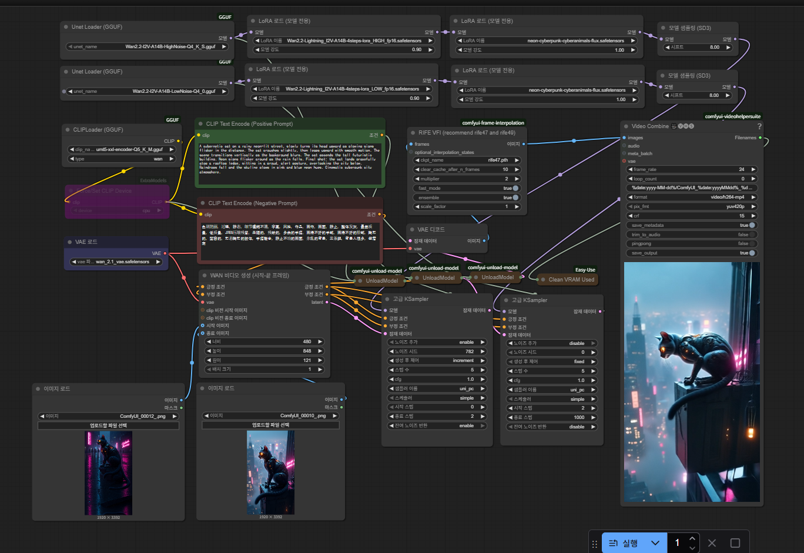Image resolution: width=804 pixels, height=553 pixels.
Task: Click the vae input socket on Video Combine
Action: tap(624, 161)
